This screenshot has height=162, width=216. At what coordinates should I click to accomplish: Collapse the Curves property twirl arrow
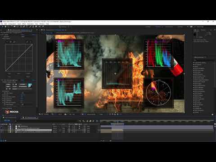pyautogui.click(x=3, y=38)
